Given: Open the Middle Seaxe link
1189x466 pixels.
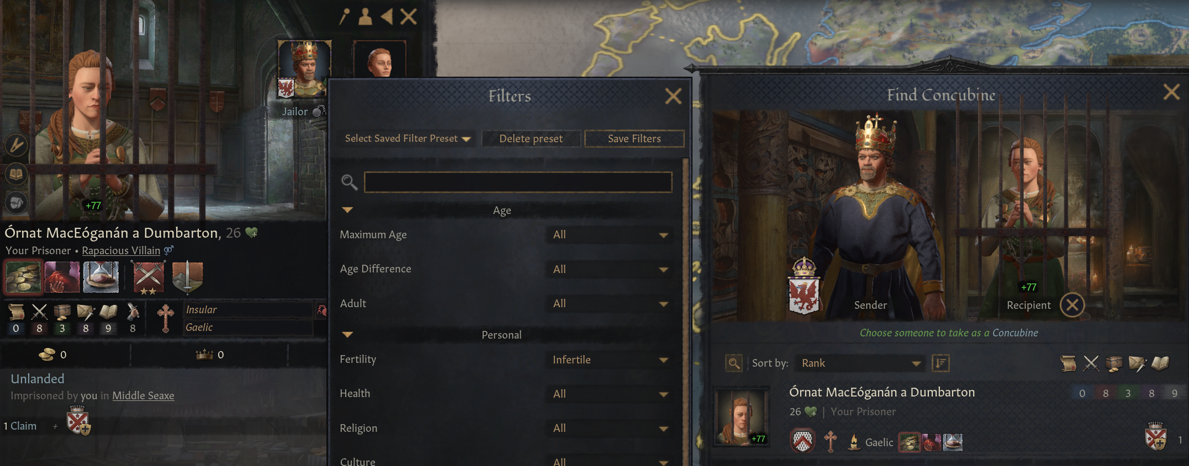Looking at the screenshot, I should (143, 395).
